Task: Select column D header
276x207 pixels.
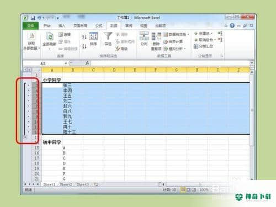Action: tap(114, 70)
